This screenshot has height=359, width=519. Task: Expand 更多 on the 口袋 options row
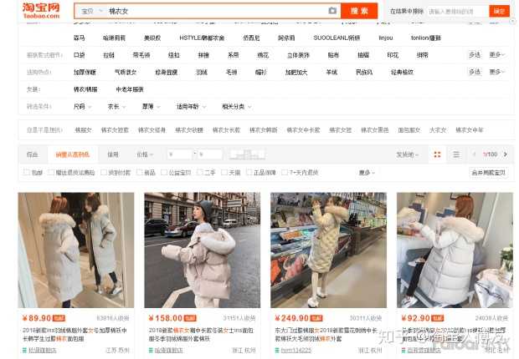[497, 55]
